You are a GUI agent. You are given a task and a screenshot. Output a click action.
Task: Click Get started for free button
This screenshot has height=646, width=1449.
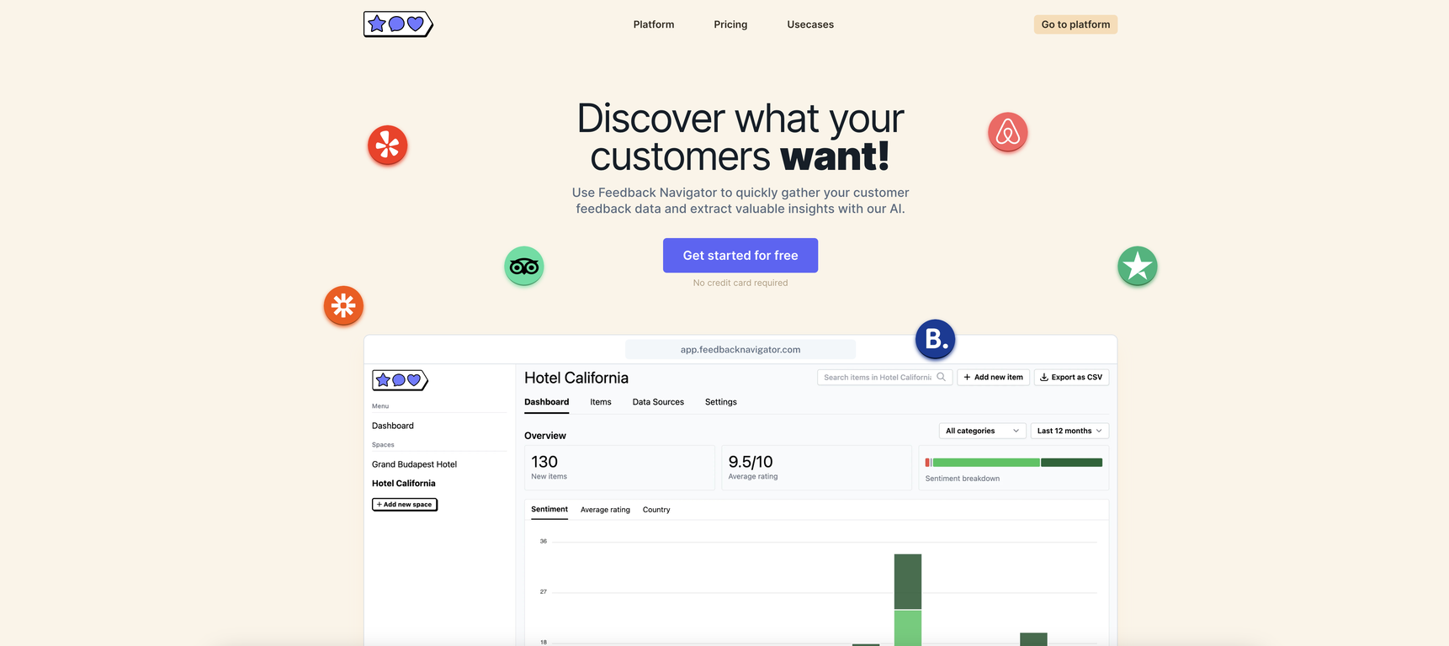click(740, 256)
